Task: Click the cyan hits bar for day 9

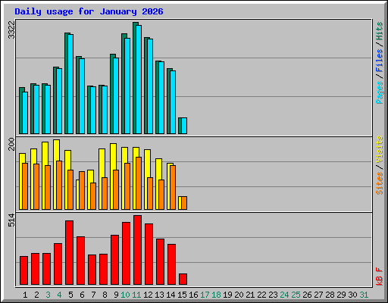Action: coord(116,95)
